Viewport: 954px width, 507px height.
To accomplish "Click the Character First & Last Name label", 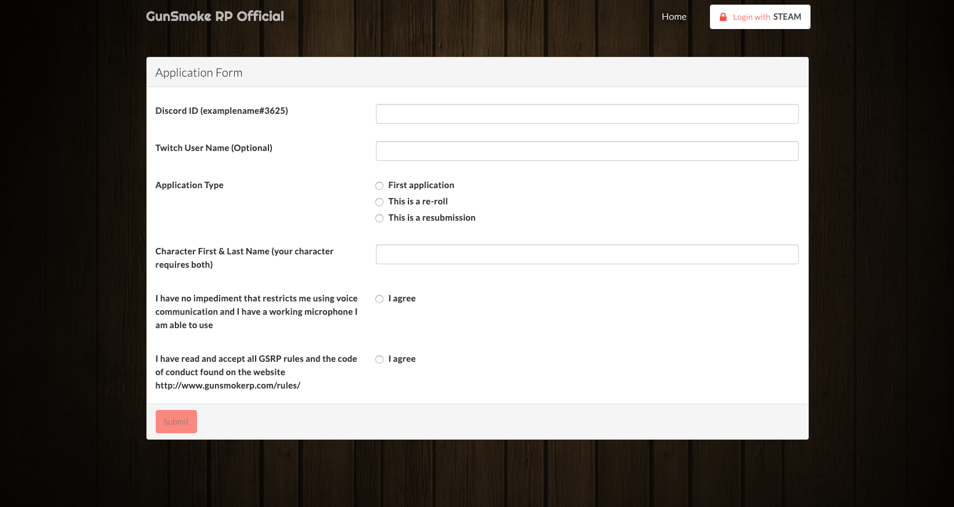I will (x=244, y=258).
